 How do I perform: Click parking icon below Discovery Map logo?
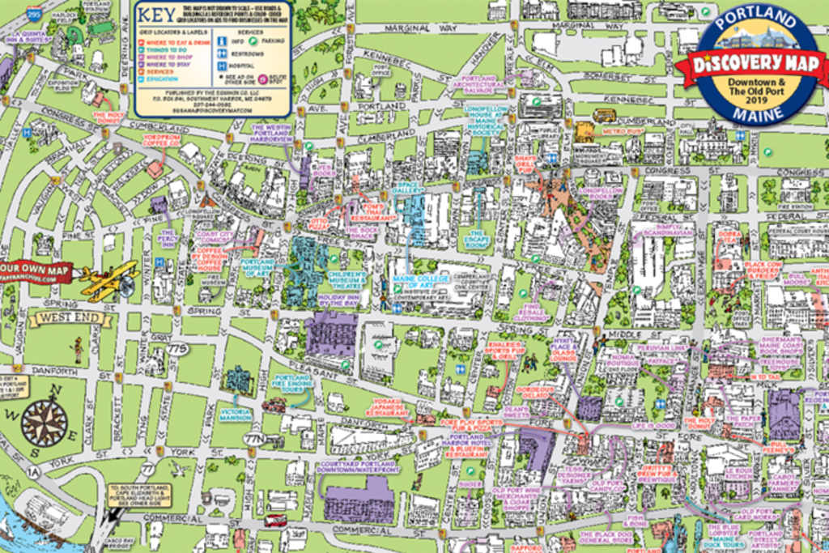(767, 152)
